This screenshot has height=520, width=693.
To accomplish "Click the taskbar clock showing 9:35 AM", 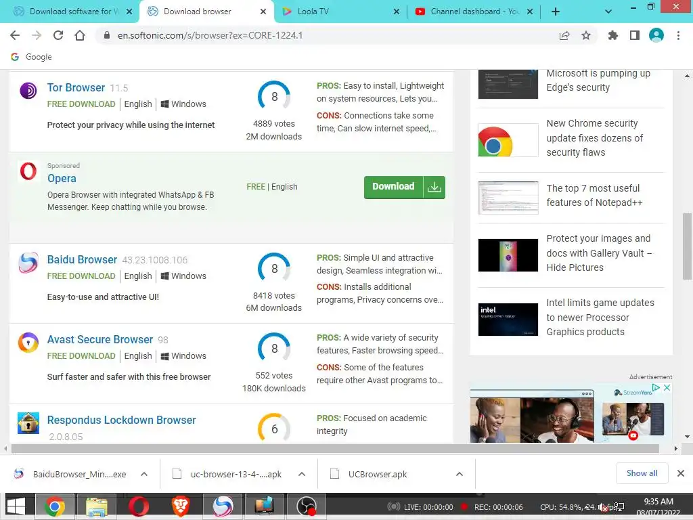I will pyautogui.click(x=658, y=507).
